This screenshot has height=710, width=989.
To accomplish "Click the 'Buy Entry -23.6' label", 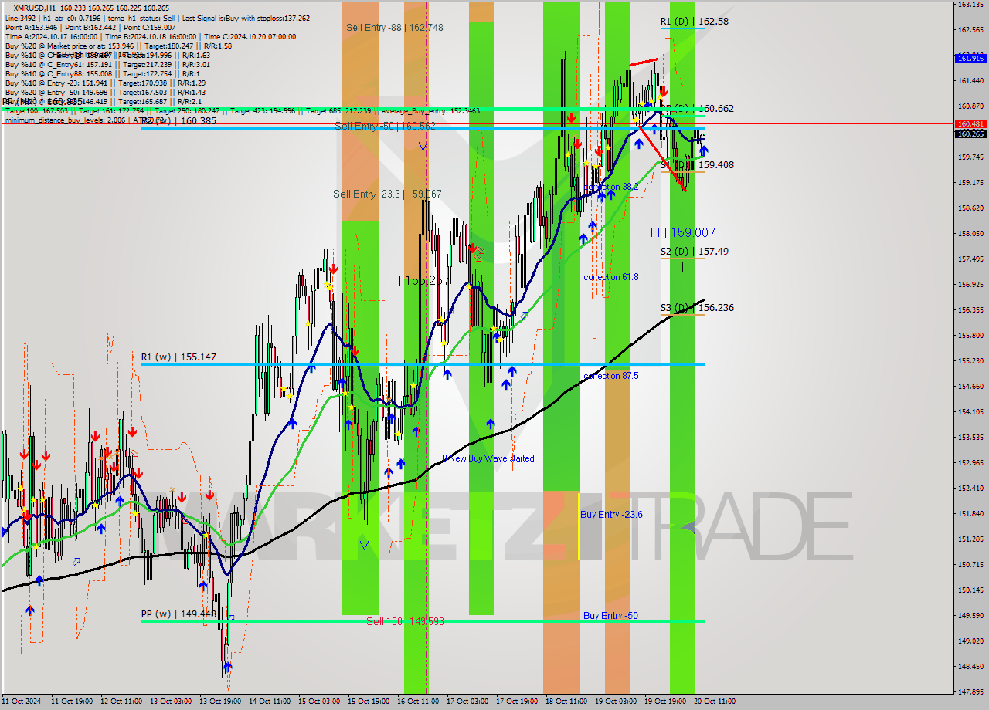I will click(x=611, y=515).
